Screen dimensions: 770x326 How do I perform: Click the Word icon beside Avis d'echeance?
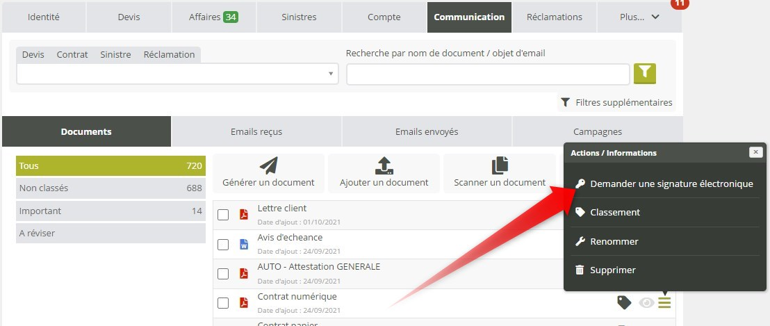pos(244,244)
